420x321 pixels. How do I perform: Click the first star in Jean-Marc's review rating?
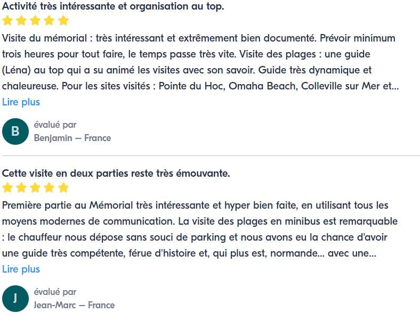pos(8,187)
